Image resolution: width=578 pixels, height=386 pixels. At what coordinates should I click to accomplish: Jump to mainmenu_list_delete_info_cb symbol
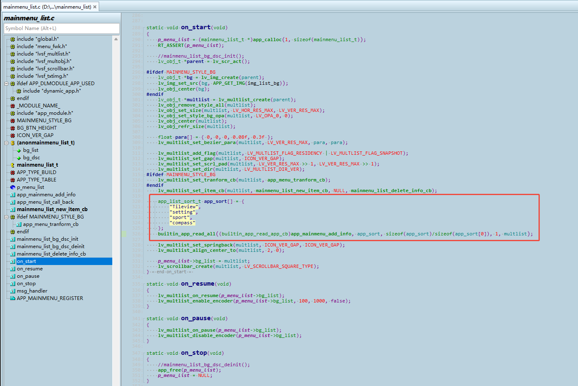pyautogui.click(x=51, y=254)
